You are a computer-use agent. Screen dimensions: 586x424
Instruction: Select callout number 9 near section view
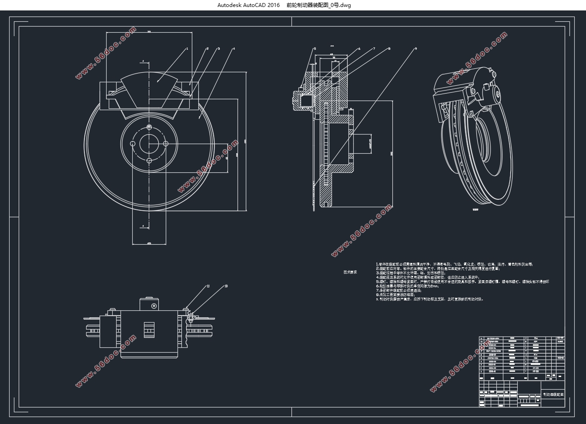click(x=415, y=49)
